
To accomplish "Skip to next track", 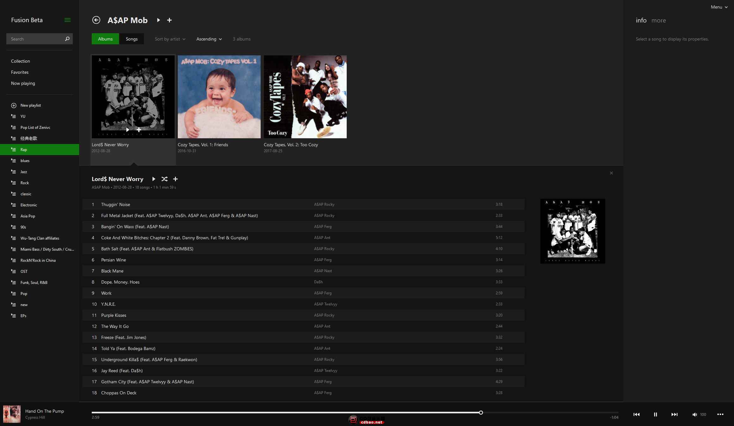I will [x=675, y=414].
